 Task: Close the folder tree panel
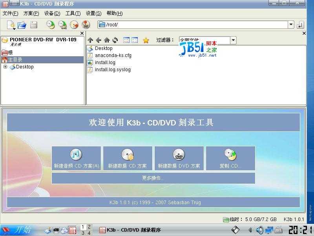(x=82, y=33)
